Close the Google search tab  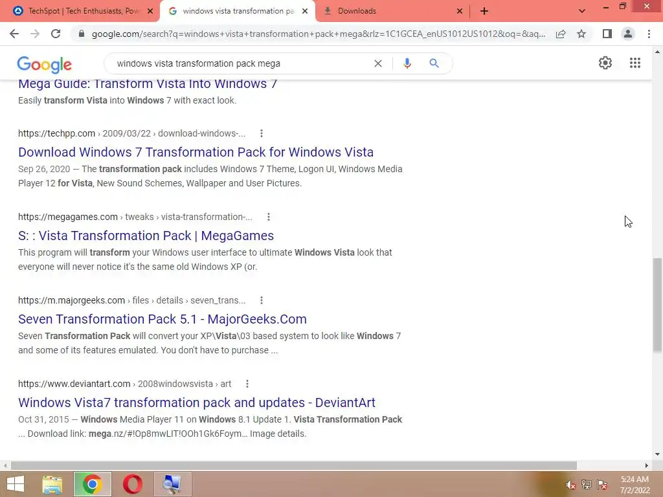305,11
